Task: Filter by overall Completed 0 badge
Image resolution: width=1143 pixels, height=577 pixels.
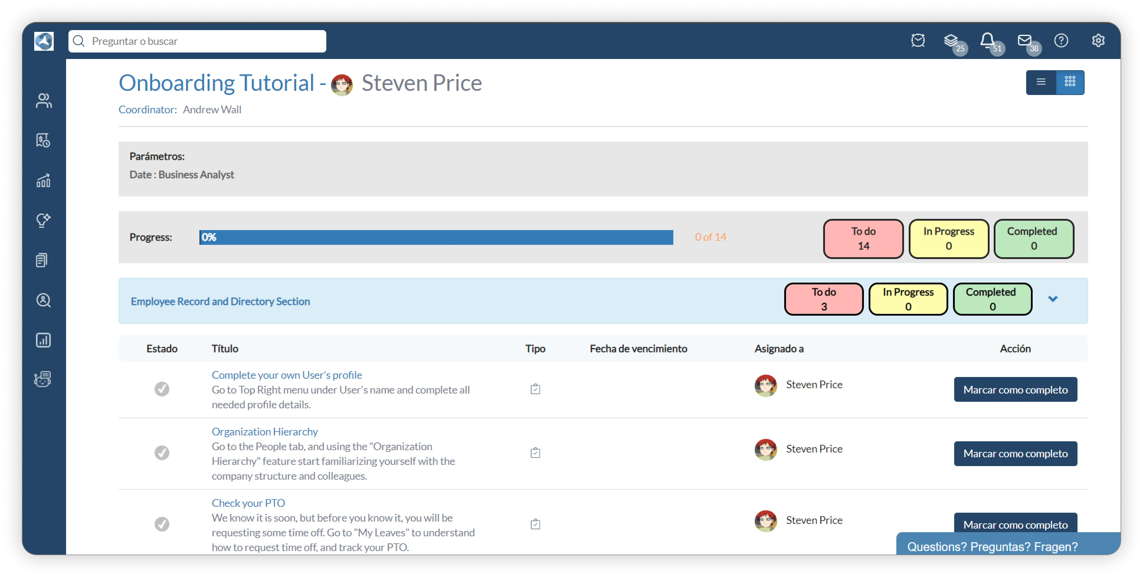Action: pos(1034,239)
